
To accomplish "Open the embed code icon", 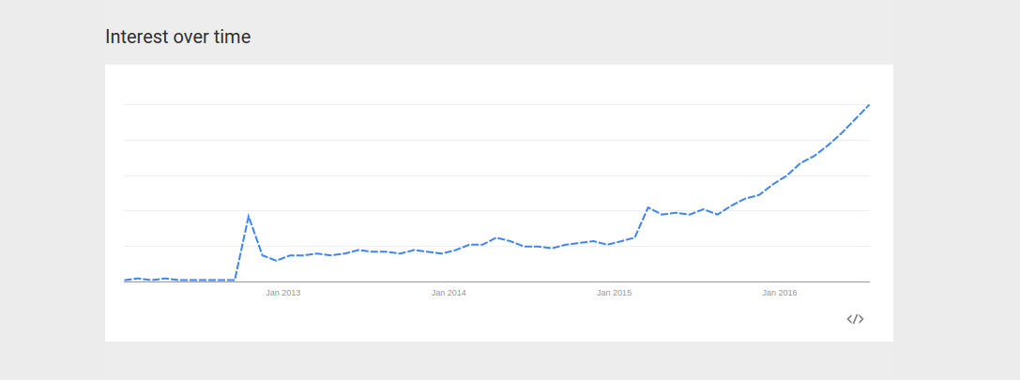I will click(x=855, y=319).
